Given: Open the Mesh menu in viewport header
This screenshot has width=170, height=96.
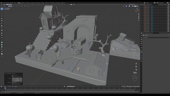Looking at the screenshot, I should point(22,6).
